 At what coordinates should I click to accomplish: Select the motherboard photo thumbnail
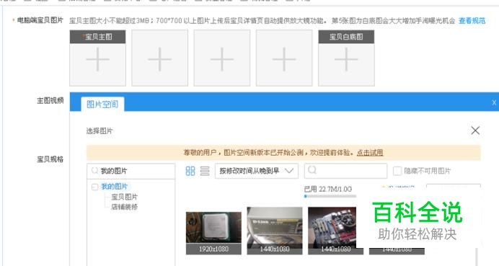click(335, 231)
